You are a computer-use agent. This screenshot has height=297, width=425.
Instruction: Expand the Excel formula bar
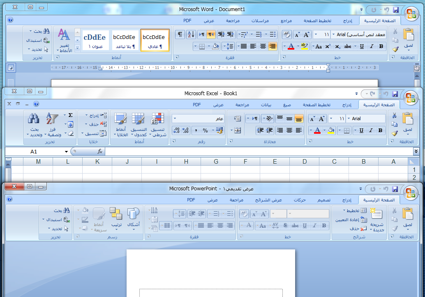(x=416, y=151)
